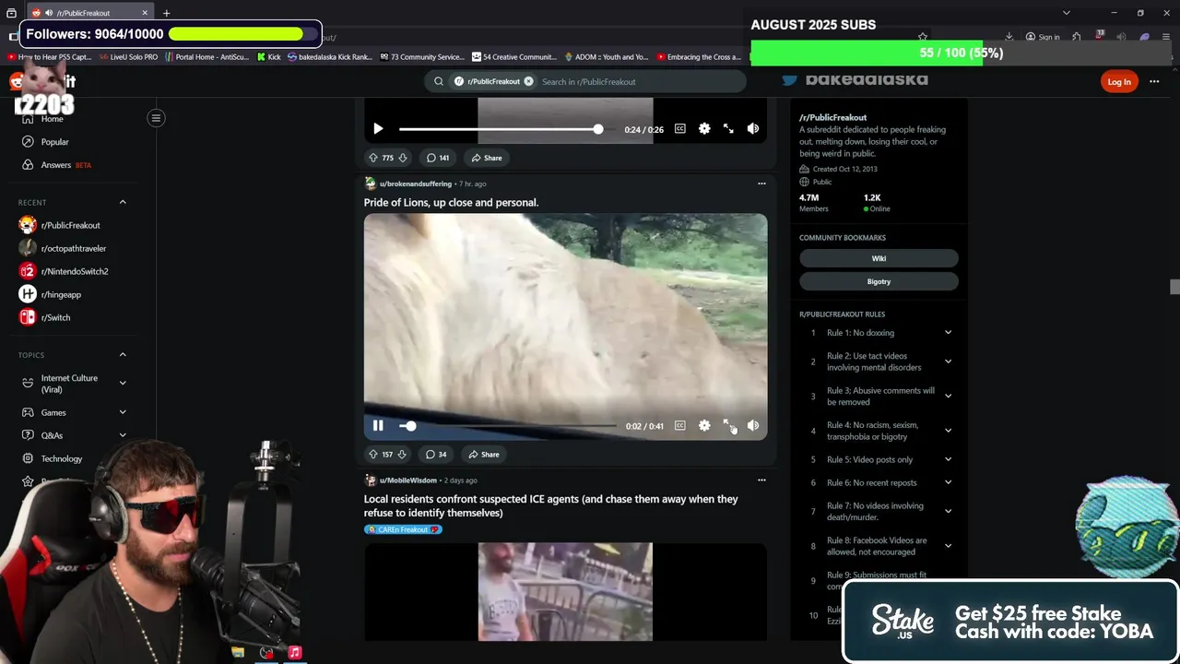Click the page vertical scrollbar thumb
The image size is (1180, 664).
point(1174,287)
